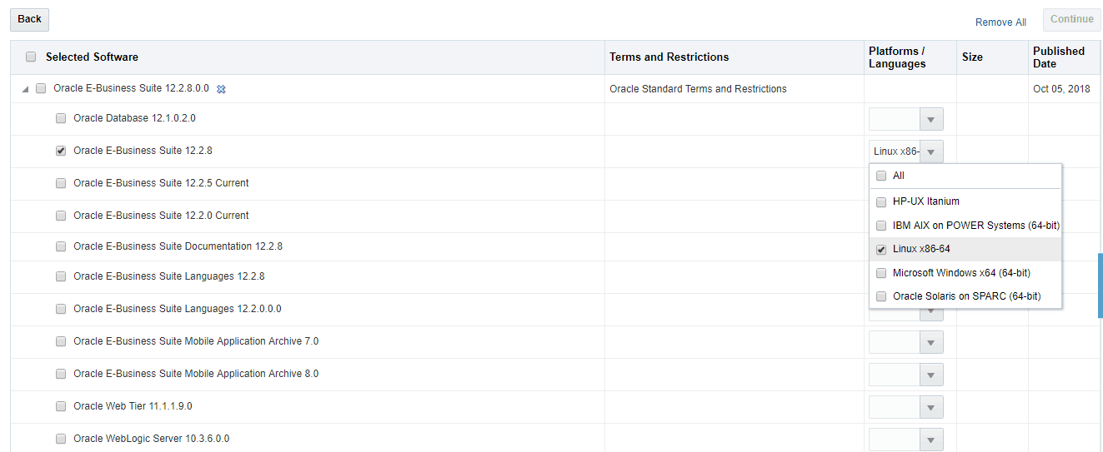Image resolution: width=1103 pixels, height=452 pixels.
Task: Click the remove icon beside Oracle E-Business Suite 12.2.8.0.0
Action: coord(221,89)
